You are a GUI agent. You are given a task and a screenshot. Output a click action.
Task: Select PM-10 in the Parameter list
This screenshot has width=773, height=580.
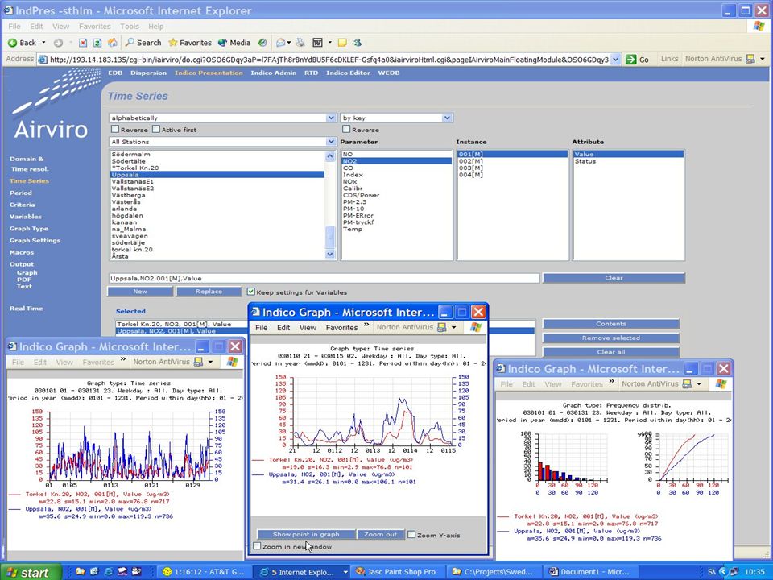[397, 209]
